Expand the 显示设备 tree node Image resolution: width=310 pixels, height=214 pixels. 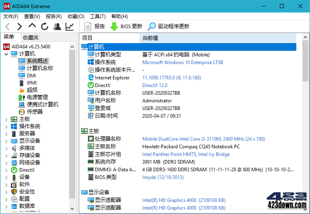pyautogui.click(x=6, y=141)
